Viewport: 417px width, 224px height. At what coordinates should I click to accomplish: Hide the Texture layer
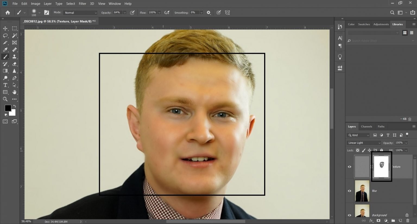(x=350, y=166)
